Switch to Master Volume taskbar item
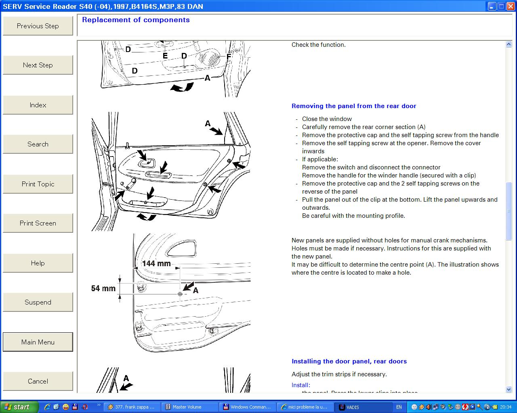This screenshot has width=517, height=413. coord(190,407)
